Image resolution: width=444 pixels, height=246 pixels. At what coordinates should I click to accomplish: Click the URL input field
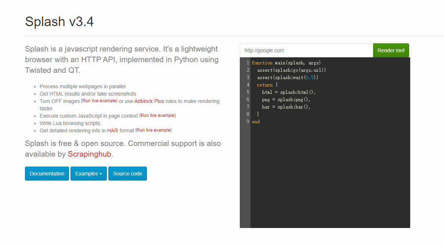(306, 50)
